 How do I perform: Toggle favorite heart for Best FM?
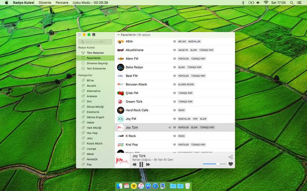click(175, 76)
